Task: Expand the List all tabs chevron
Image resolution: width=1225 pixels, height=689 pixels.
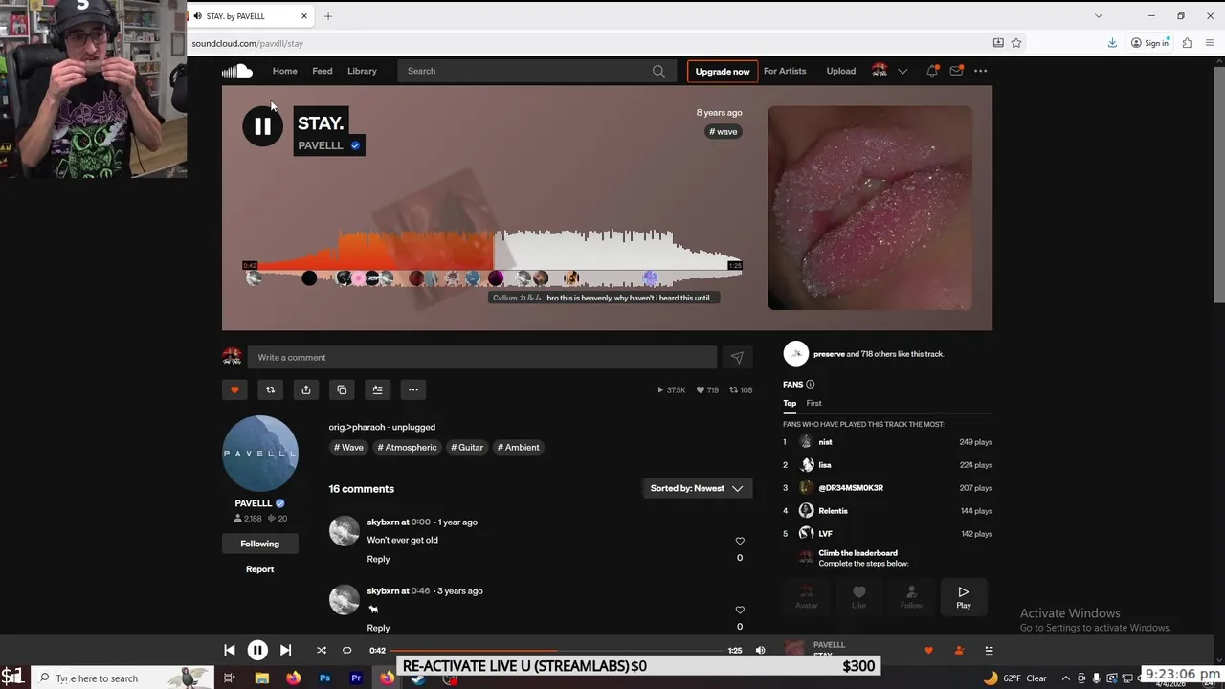Action: (1099, 16)
